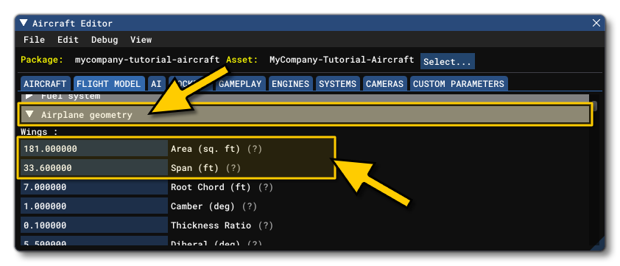
Task: Open the Debug menu
Action: pyautogui.click(x=105, y=40)
